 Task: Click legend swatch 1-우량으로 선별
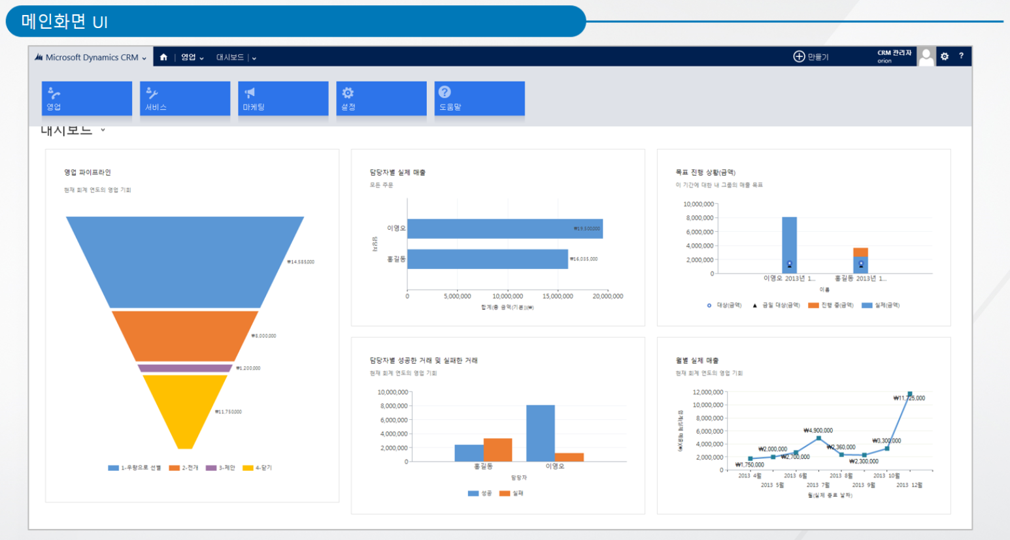point(113,468)
